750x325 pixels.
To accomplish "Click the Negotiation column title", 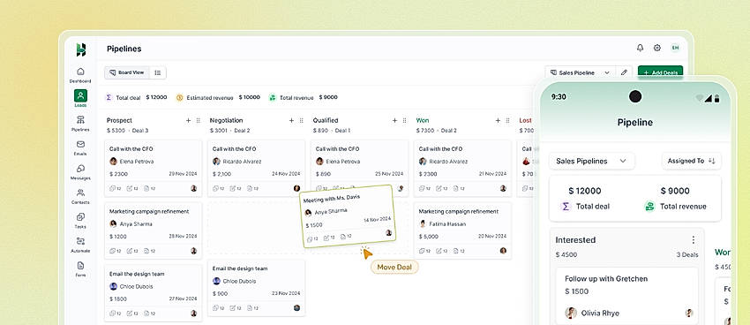I will (x=226, y=121).
